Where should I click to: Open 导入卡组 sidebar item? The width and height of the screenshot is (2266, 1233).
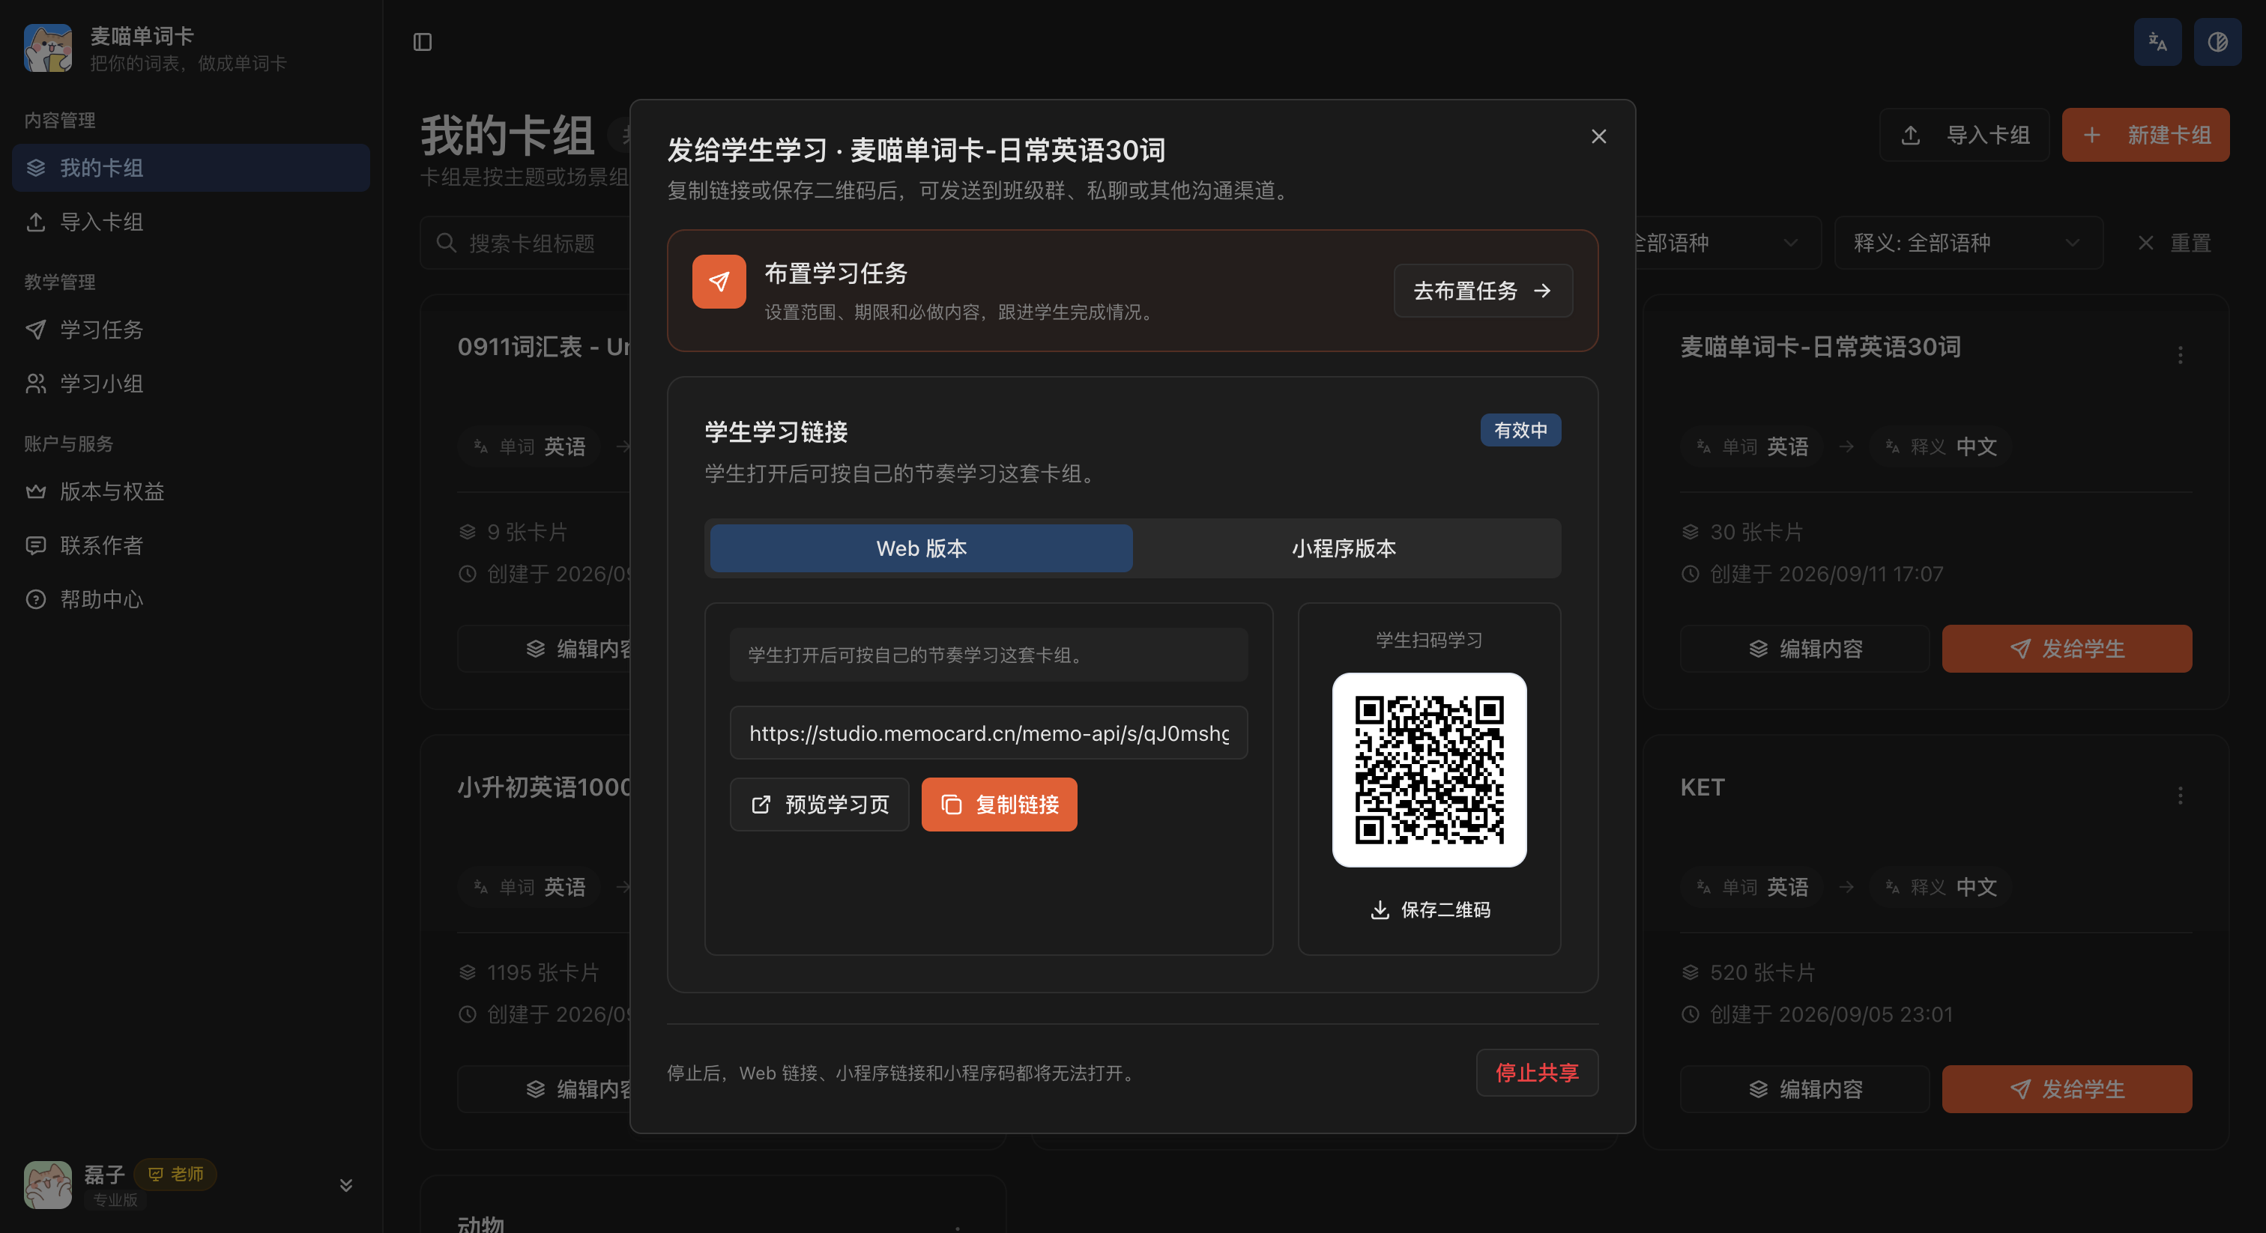coord(191,222)
